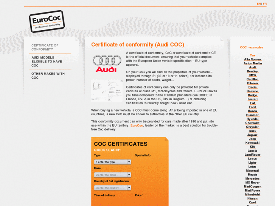Click the 'QUICK SEARCH' subtitle

coord(107,150)
